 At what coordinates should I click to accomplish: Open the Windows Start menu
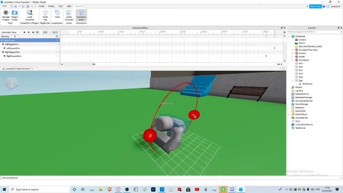tap(4, 189)
